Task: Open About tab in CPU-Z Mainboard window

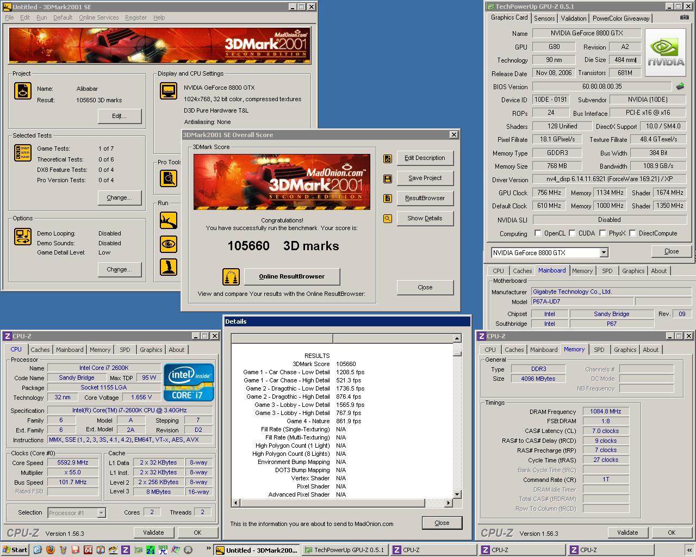Action: (x=658, y=271)
